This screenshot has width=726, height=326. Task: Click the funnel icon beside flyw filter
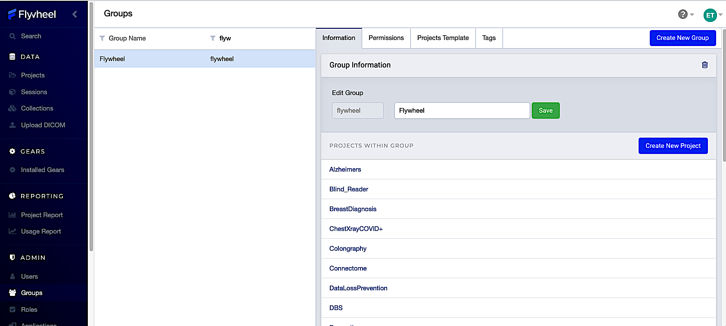pos(213,38)
